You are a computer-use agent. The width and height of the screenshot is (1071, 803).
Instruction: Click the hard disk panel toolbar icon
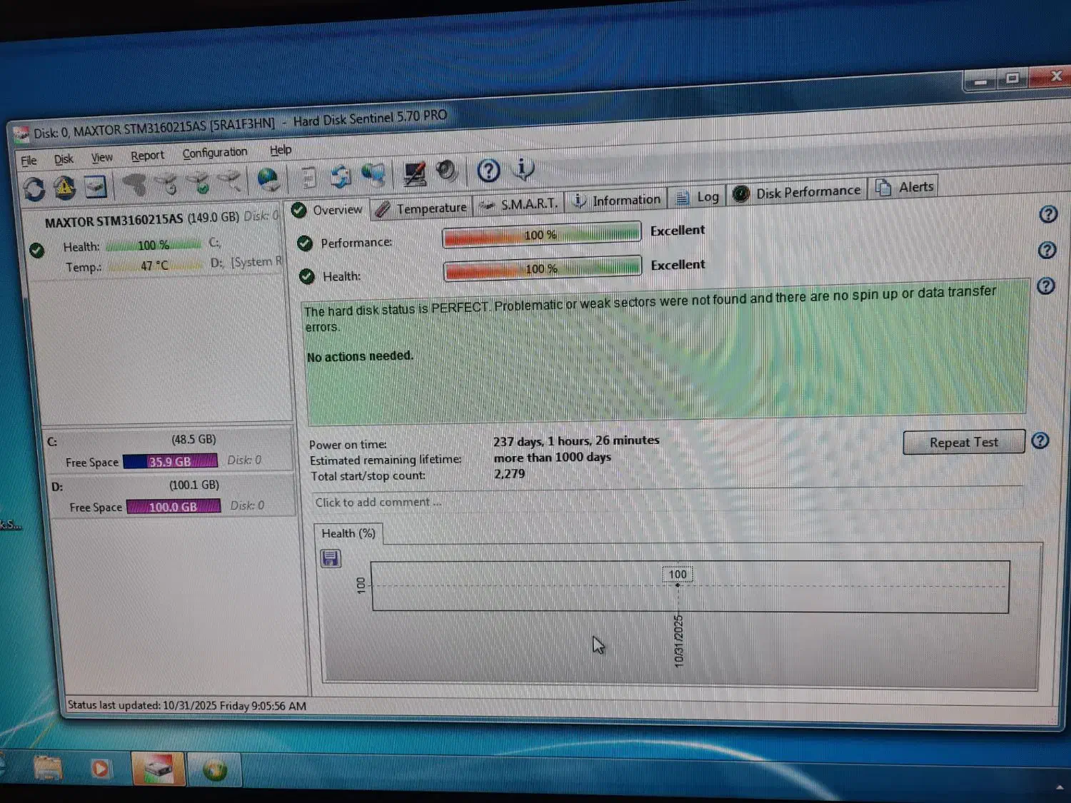(96, 187)
